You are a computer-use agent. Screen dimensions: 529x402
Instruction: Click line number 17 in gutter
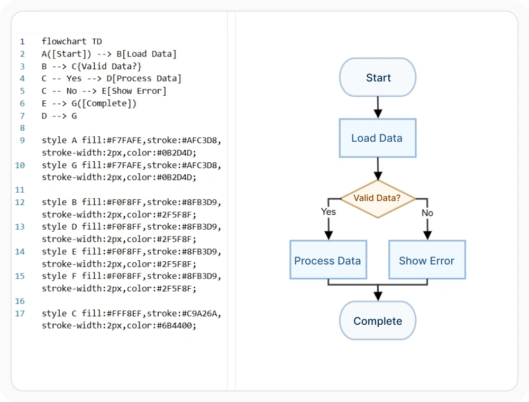coord(20,313)
